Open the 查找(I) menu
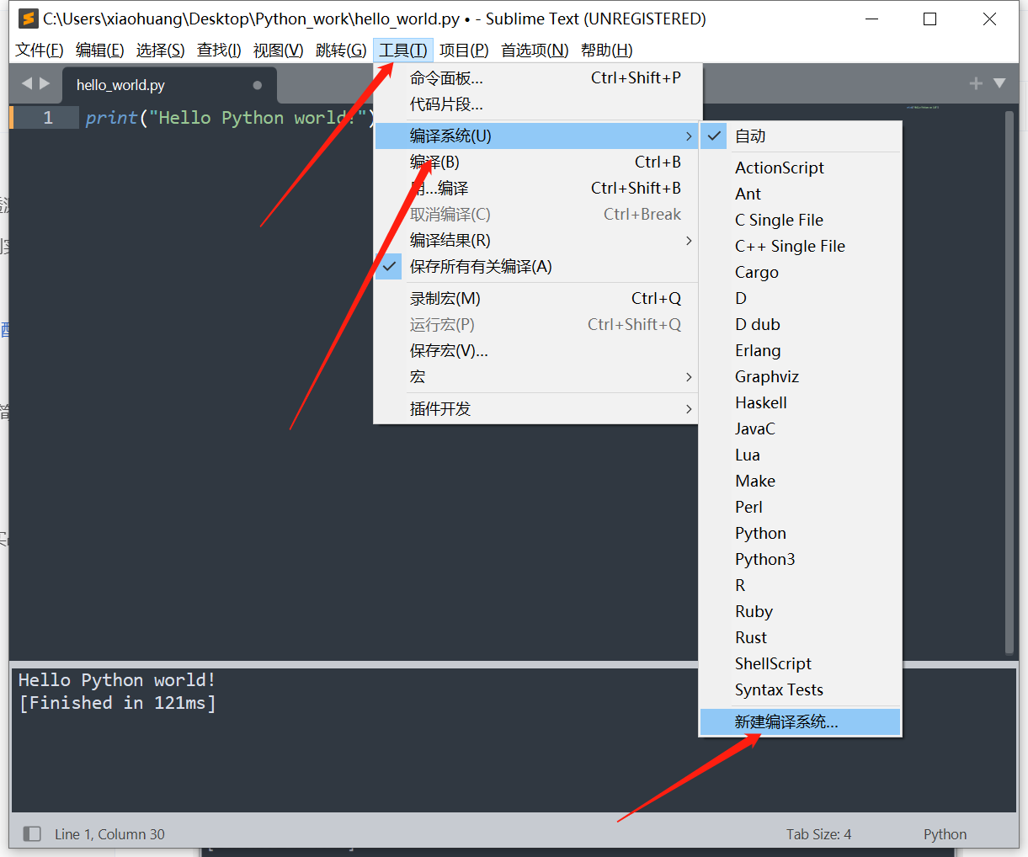Screen dimensions: 1028x857 219,51
